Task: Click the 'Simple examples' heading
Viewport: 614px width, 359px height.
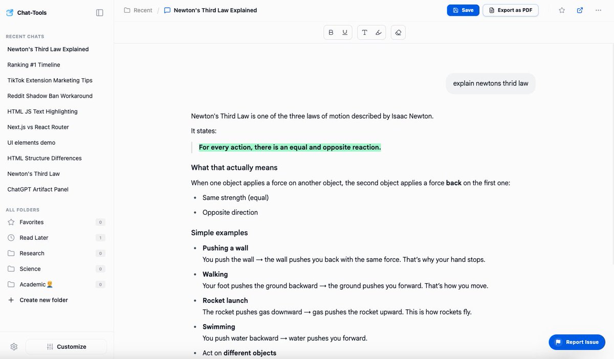Action: click(220, 233)
